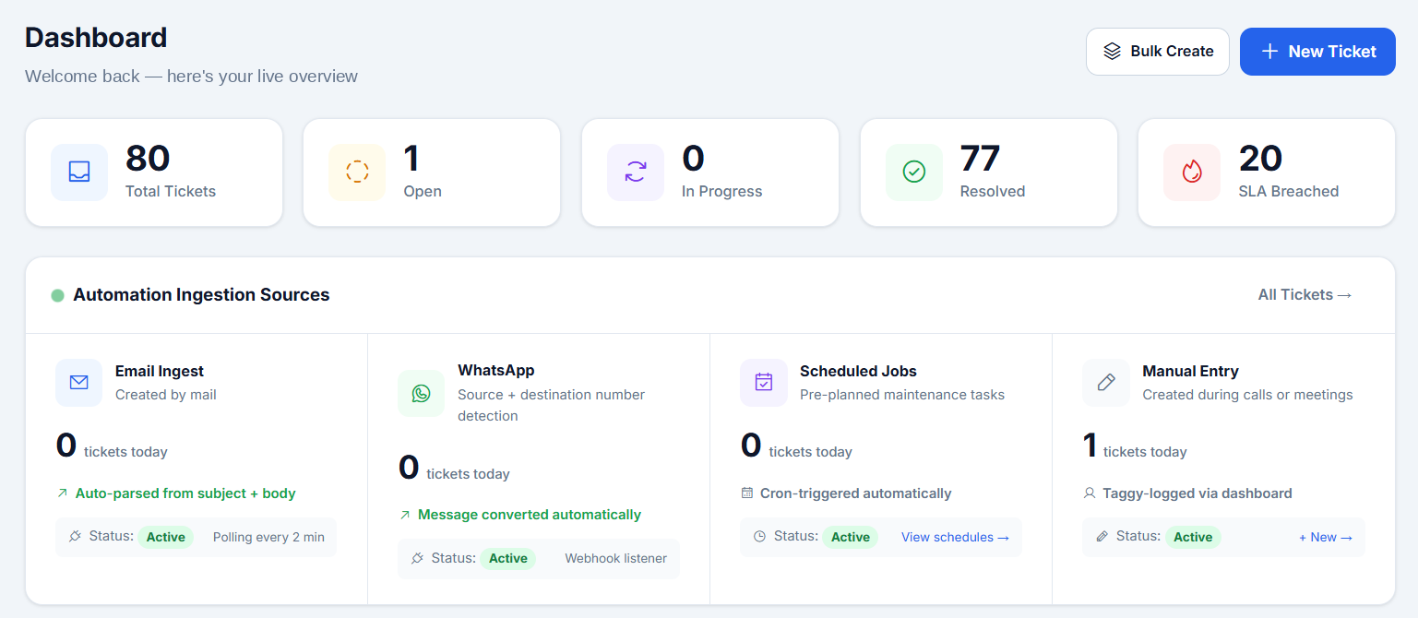Click the Active badge under Email Ingest
Screen dimensions: 1418x618
click(166, 537)
